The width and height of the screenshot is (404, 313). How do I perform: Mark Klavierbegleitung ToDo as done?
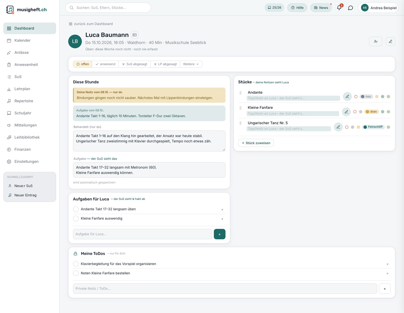tap(76, 264)
